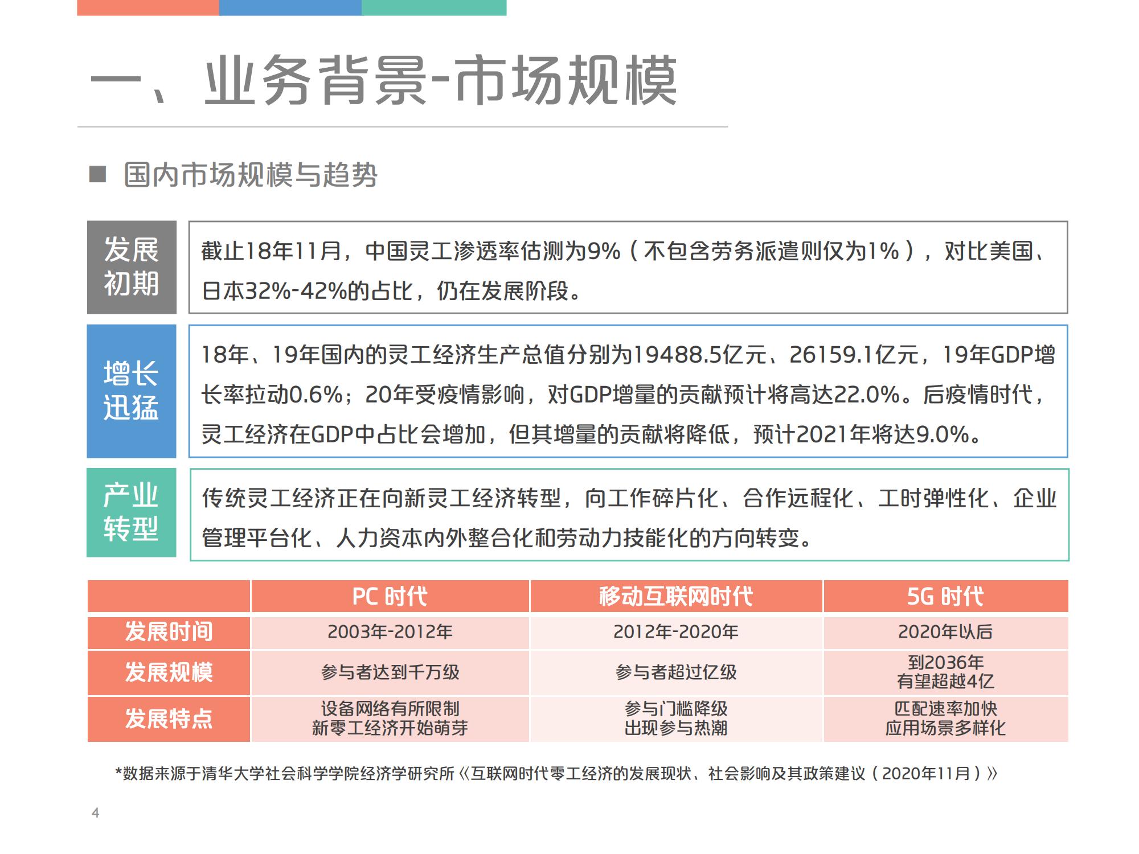Click the blue-bordered 灵工经济生产总值 text box
This screenshot has height=854, width=1139.
click(628, 391)
